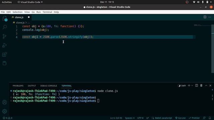
Task: Go to line via Ln 4, Col 46
Action: 116,118
